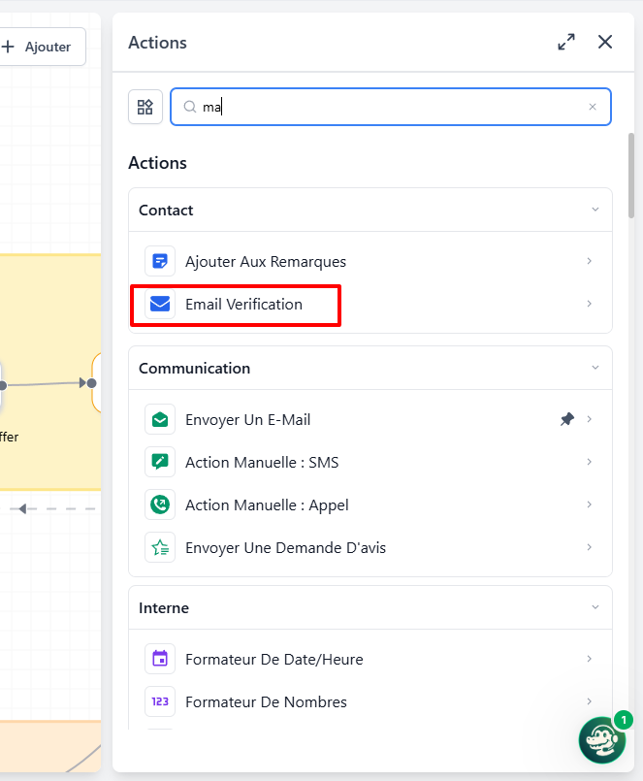Viewport: 643px width, 781px height.
Task: Open Ajouter Aux Remarques chevron arrow
Action: 590,261
